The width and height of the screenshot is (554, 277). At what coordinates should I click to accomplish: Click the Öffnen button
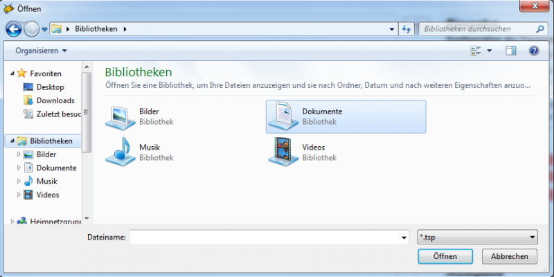tap(445, 256)
